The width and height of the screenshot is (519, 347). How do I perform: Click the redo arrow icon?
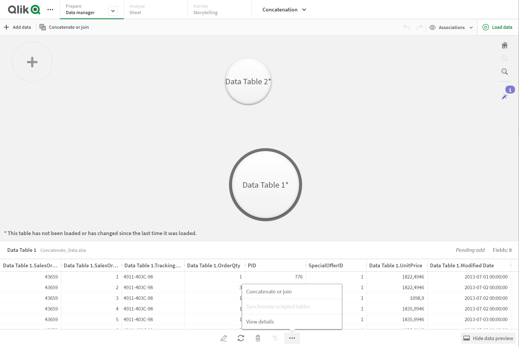click(419, 27)
